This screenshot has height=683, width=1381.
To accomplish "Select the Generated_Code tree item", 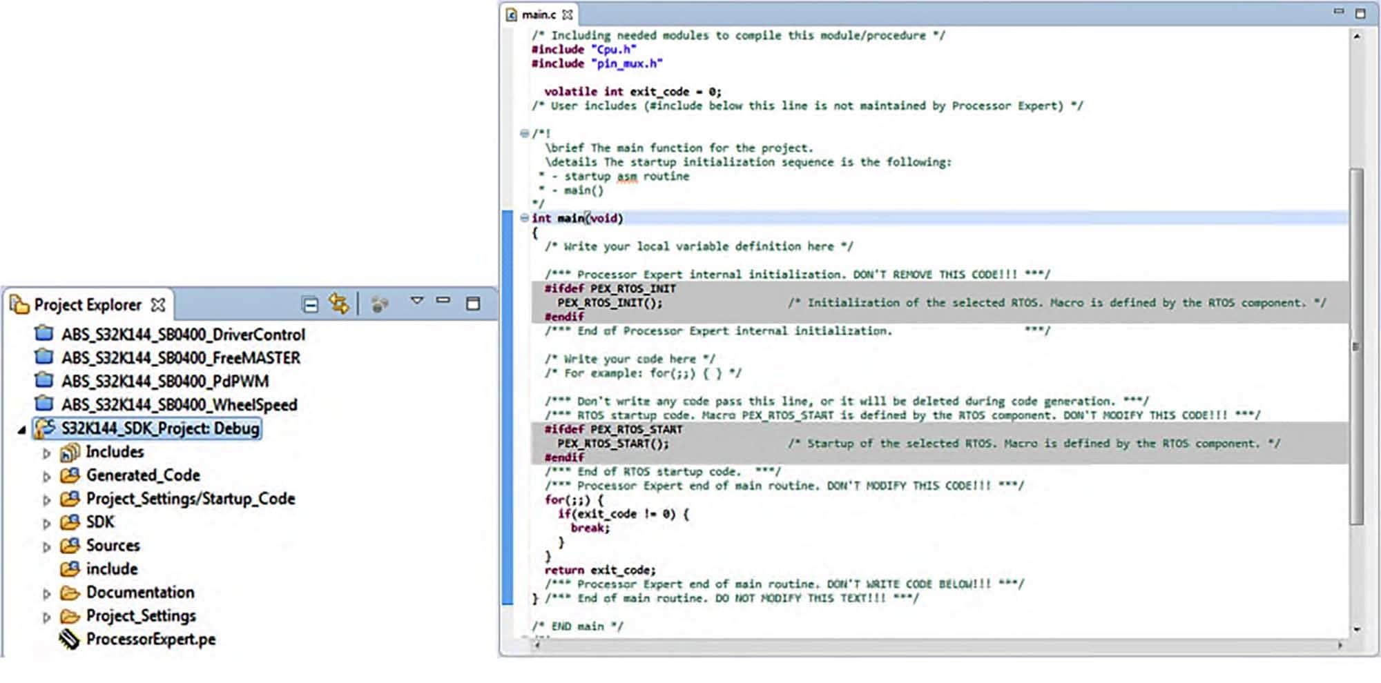I will click(x=143, y=476).
